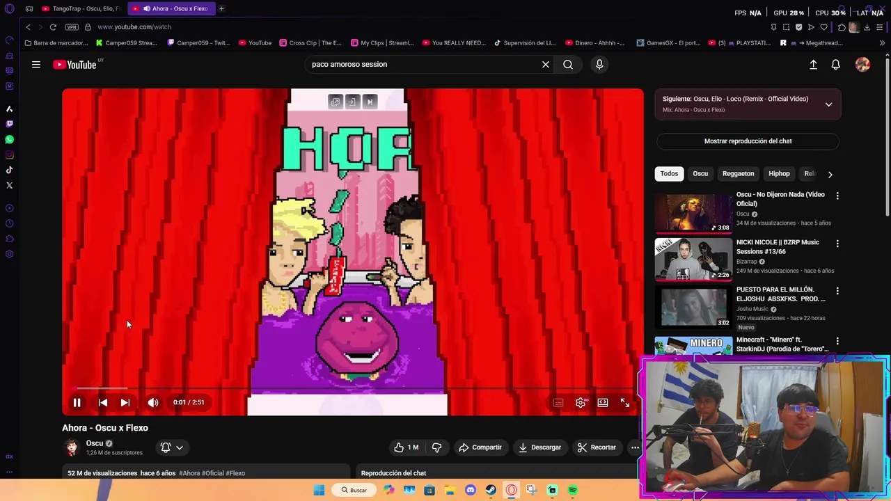Reload the page with refresh icon
The width and height of the screenshot is (891, 501).
53,27
